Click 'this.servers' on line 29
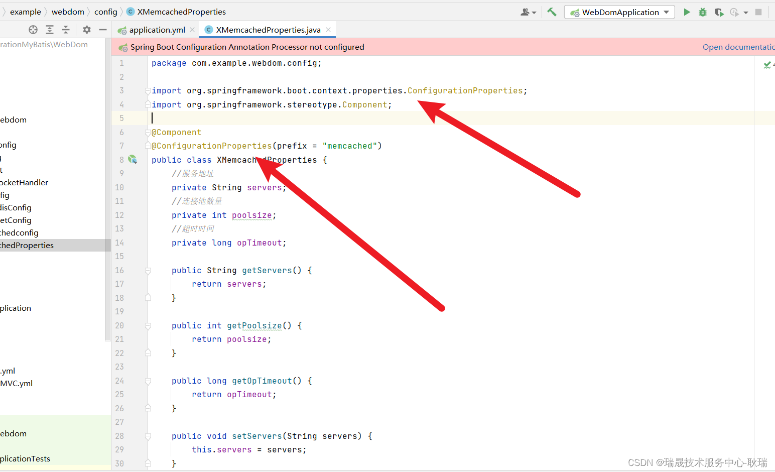The height and width of the screenshot is (472, 775). 222,450
